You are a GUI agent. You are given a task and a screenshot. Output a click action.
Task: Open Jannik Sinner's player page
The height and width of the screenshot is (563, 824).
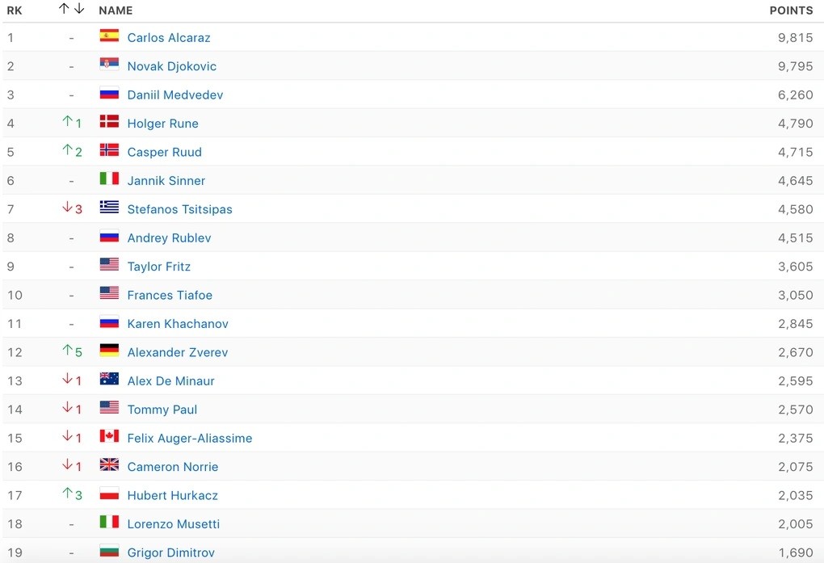[x=166, y=180]
